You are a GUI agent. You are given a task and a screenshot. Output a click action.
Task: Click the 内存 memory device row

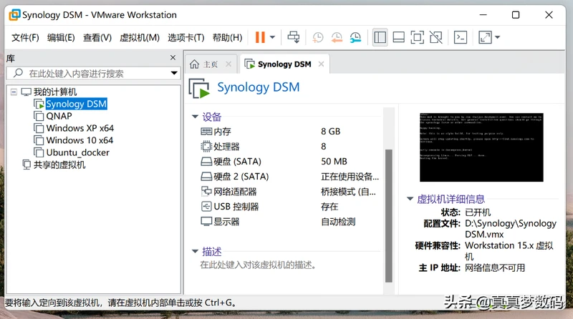pyautogui.click(x=289, y=132)
